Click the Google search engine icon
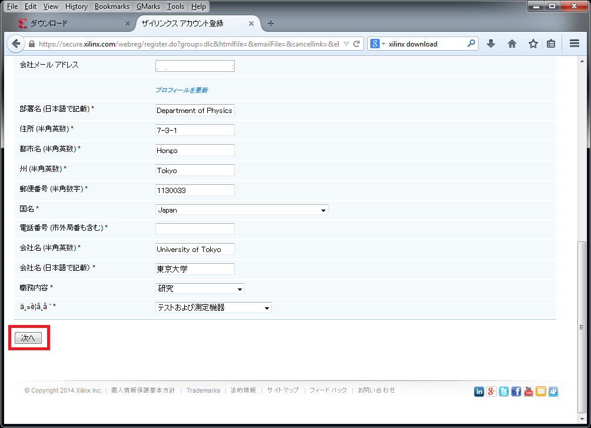 click(x=374, y=44)
